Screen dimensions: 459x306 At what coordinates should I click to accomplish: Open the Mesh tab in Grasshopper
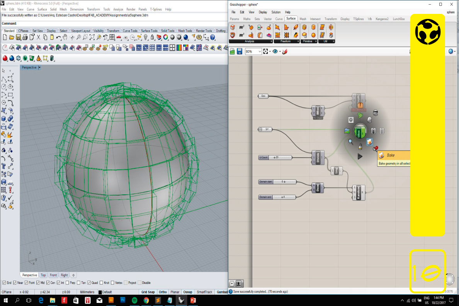303,19
